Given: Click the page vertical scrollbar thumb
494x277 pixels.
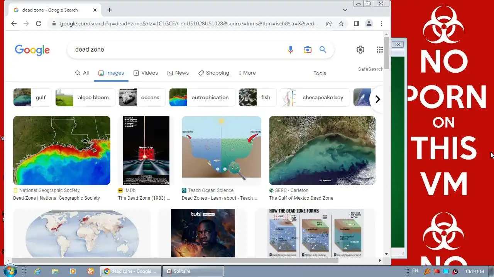Looking at the screenshot, I should (386, 53).
